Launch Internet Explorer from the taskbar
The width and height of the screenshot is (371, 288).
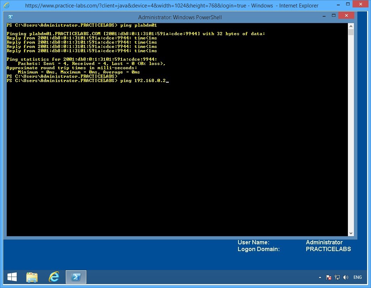coord(54,277)
